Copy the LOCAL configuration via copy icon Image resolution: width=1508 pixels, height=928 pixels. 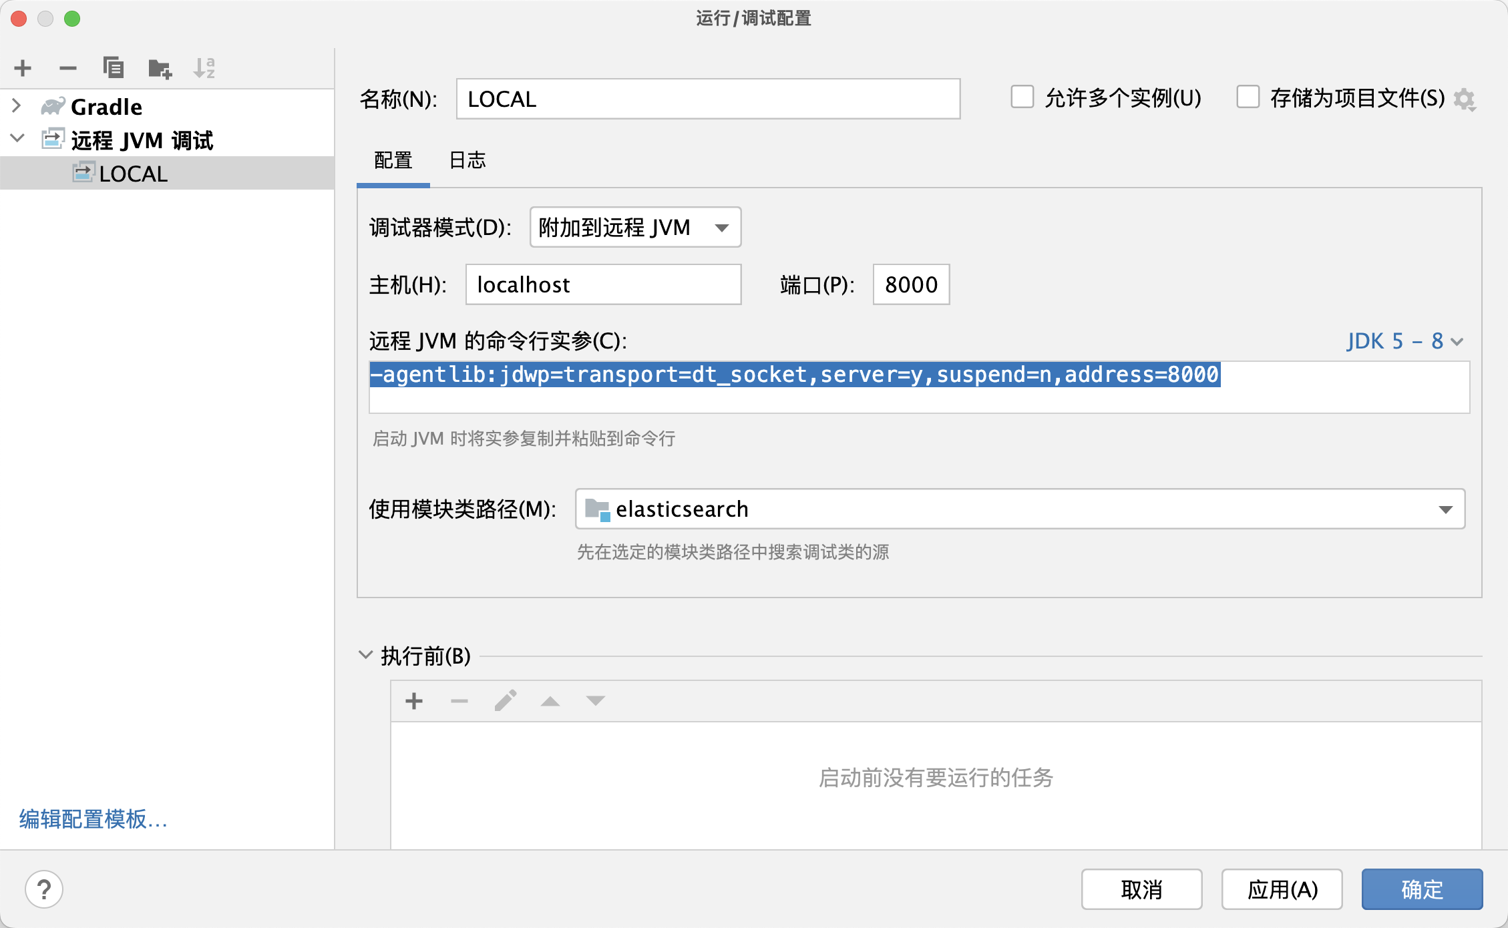114,67
